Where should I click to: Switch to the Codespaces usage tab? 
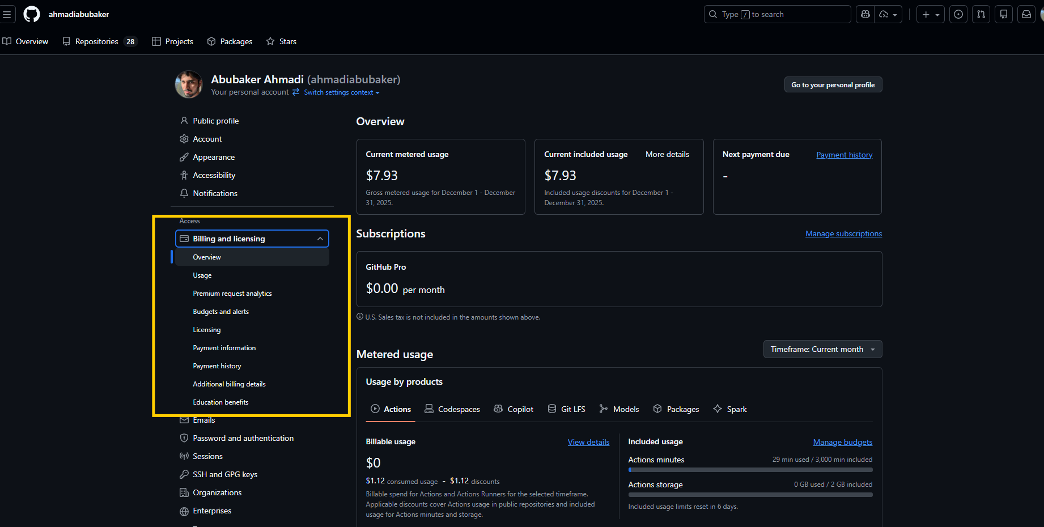tap(452, 409)
